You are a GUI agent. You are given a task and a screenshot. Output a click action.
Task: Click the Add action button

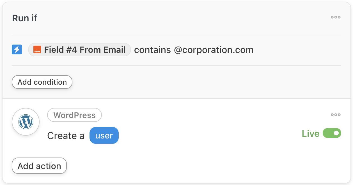tap(39, 166)
